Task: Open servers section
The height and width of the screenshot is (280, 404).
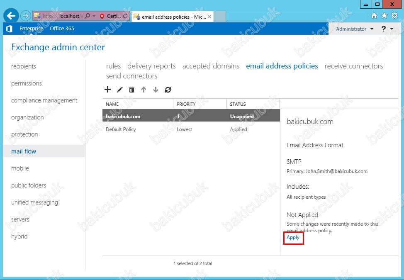Action: [20, 219]
